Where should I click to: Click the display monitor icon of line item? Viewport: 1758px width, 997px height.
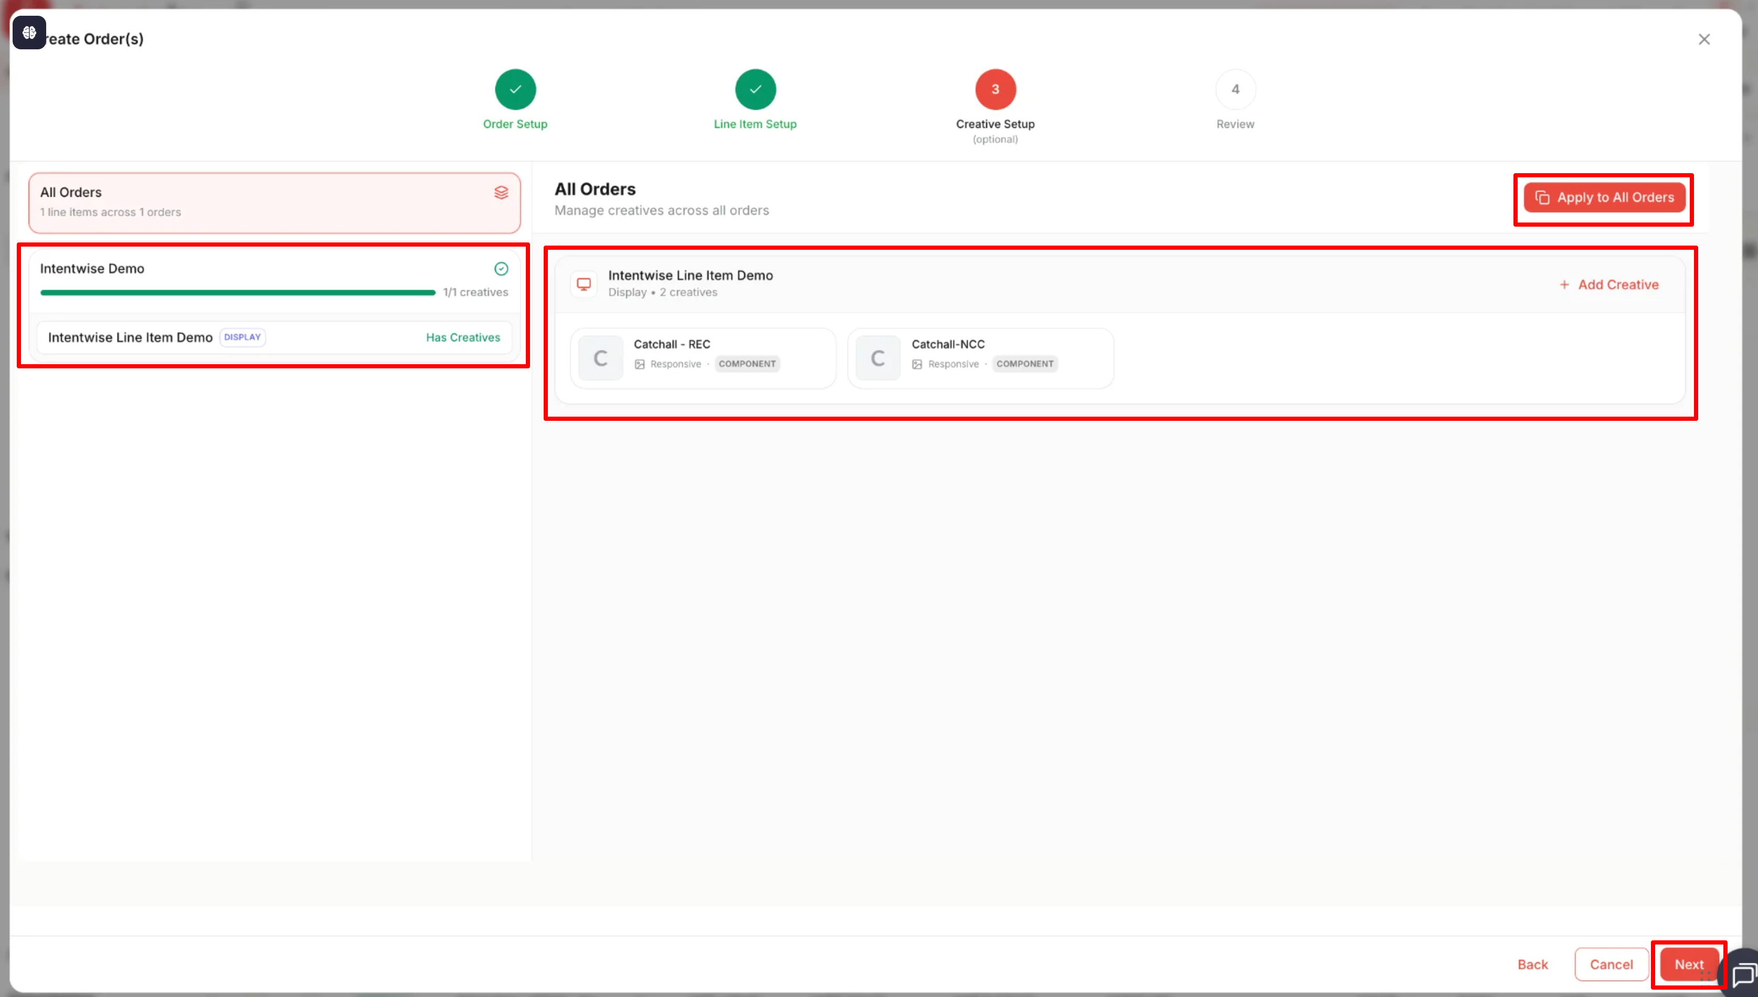[583, 283]
